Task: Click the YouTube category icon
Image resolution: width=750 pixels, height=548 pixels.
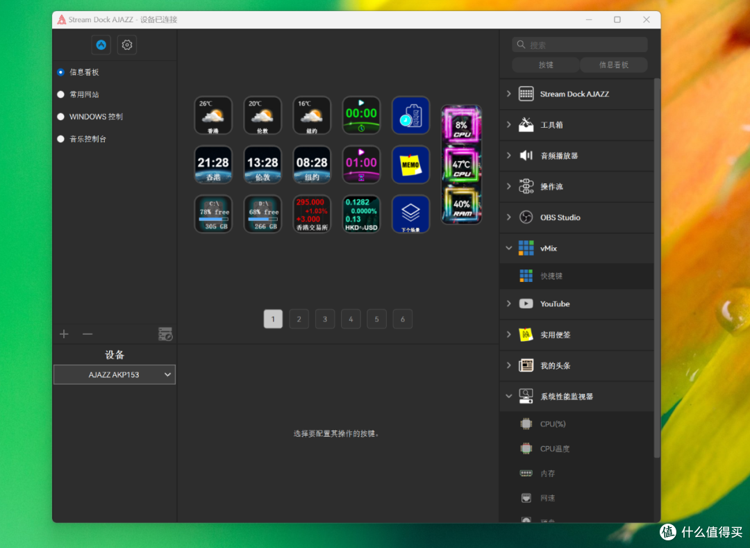Action: [526, 304]
